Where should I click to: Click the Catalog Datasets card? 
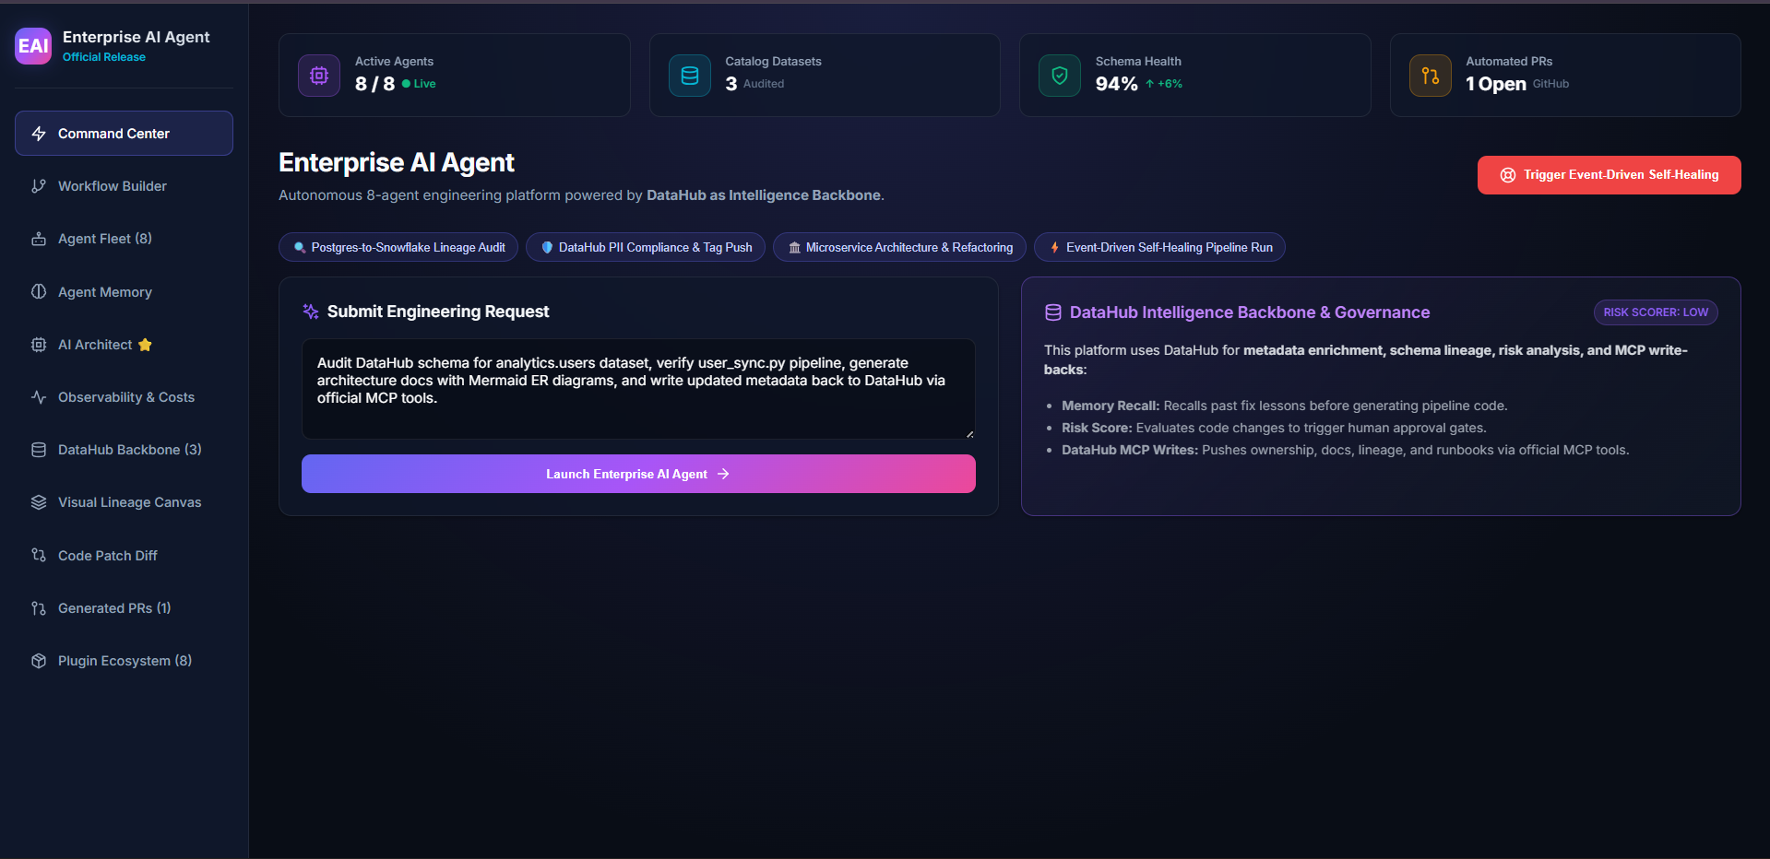(825, 76)
